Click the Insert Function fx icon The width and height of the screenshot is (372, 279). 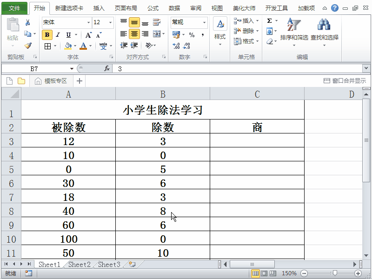[107, 68]
